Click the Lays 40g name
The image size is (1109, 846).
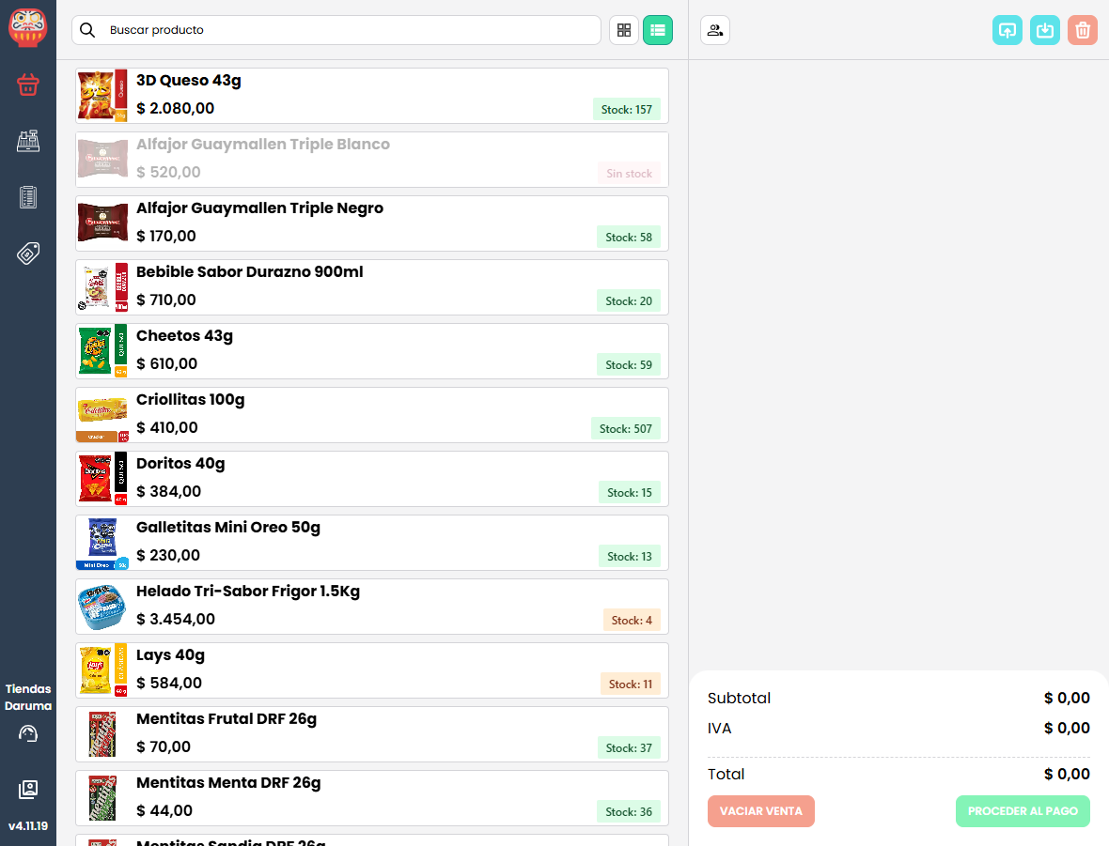pyautogui.click(x=170, y=655)
